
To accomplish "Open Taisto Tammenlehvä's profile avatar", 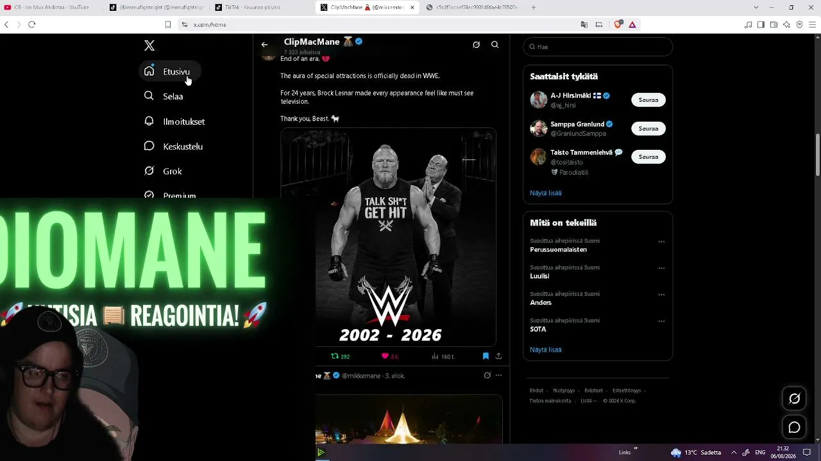I will pos(539,156).
